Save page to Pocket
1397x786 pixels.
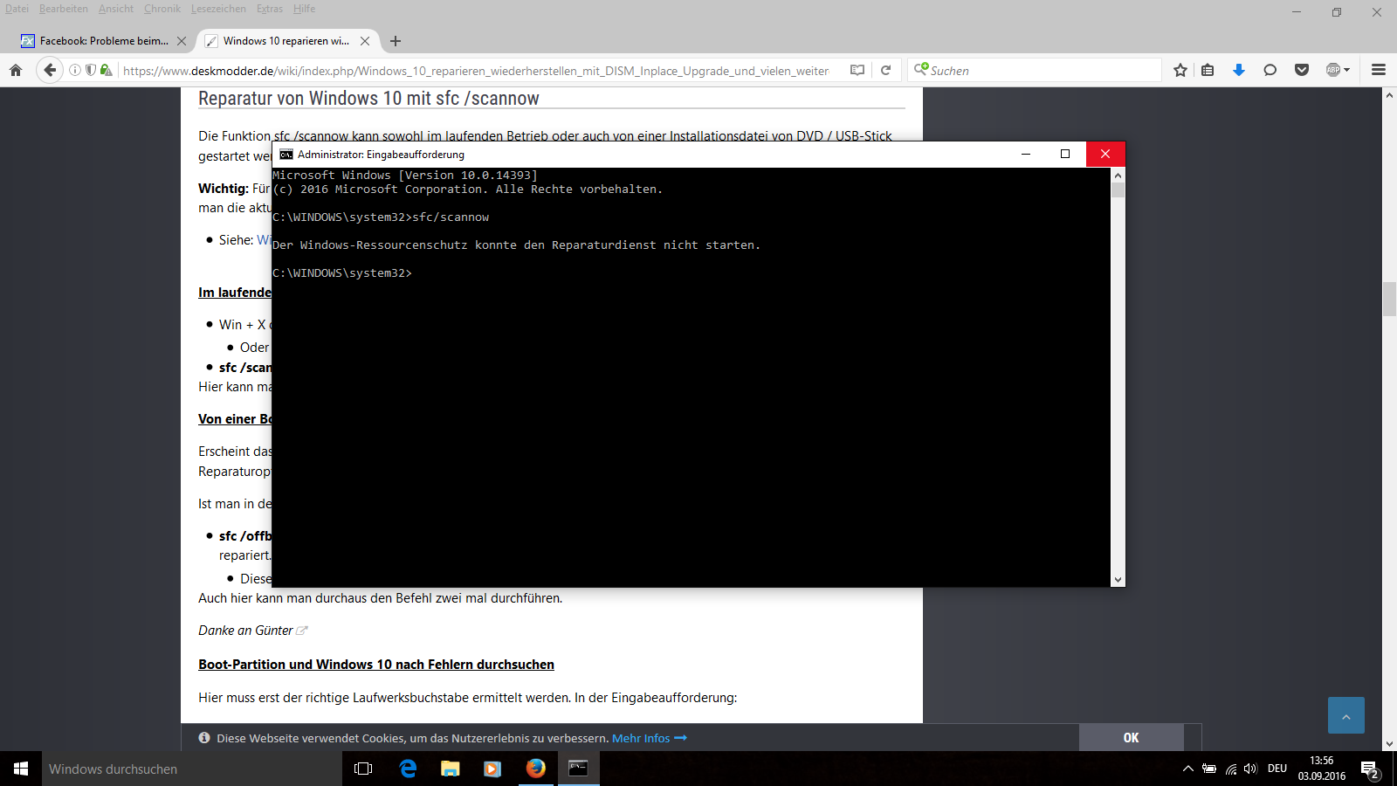[1302, 71]
